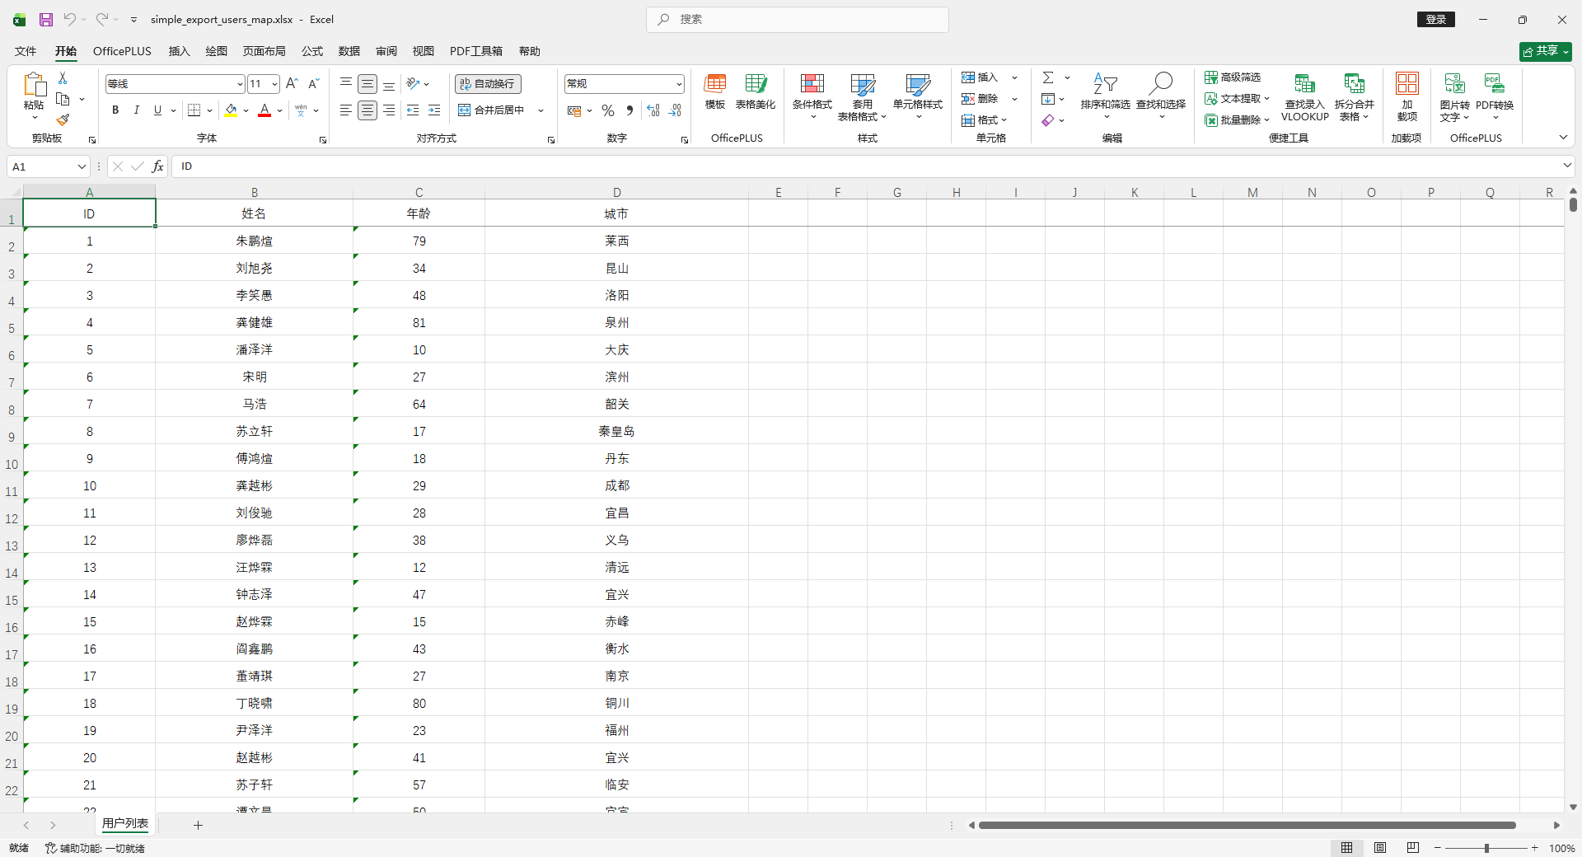Click the 查找和选择 magnifier icon
Viewport: 1582px width, 857px height.
pos(1161,83)
